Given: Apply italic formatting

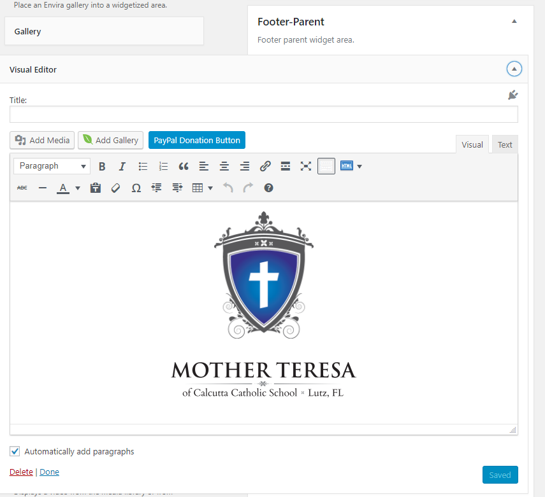Looking at the screenshot, I should (122, 166).
